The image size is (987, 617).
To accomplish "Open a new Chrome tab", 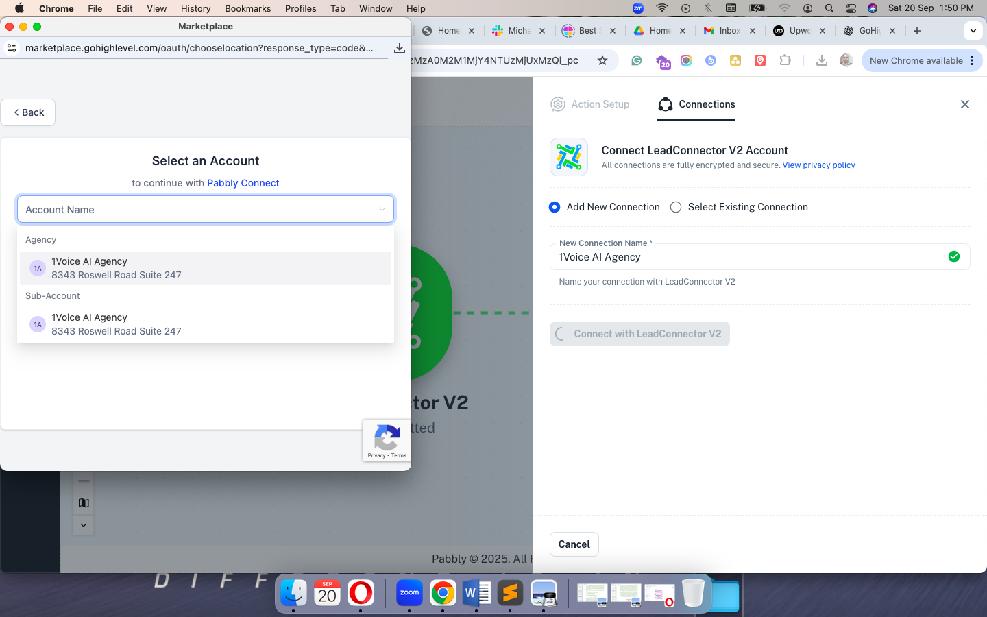I will click(917, 31).
